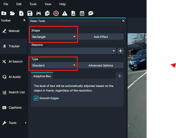Toggle the Smooth Edges checkbox
This screenshot has height=138, width=176.
click(36, 98)
